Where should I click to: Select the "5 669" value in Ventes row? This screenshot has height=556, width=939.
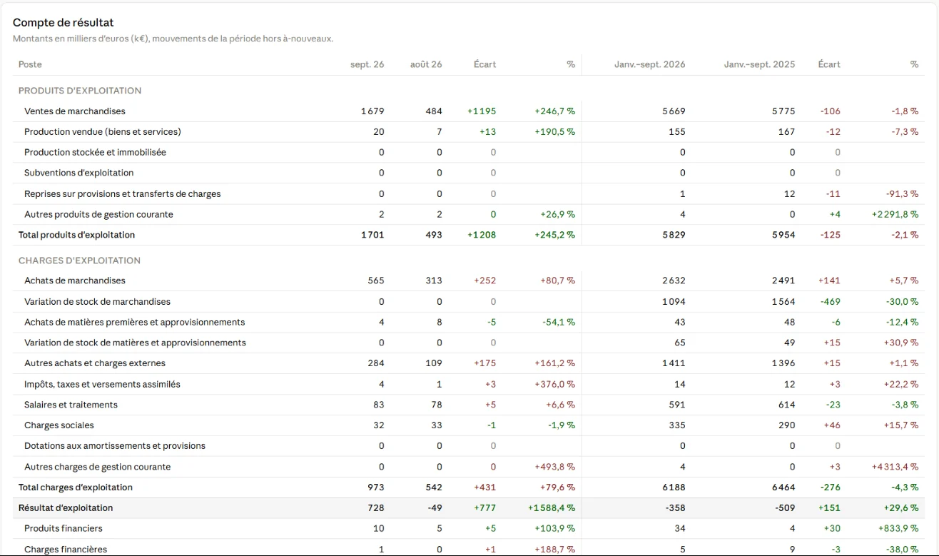[x=674, y=111]
